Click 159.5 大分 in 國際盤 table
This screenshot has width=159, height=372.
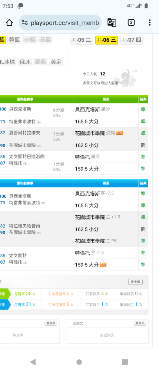[87, 169]
